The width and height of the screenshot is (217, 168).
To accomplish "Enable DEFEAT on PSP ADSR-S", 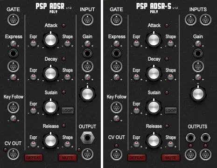I will (137, 158).
